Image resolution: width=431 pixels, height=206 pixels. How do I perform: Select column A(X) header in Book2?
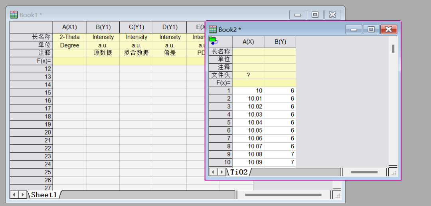(x=248, y=42)
